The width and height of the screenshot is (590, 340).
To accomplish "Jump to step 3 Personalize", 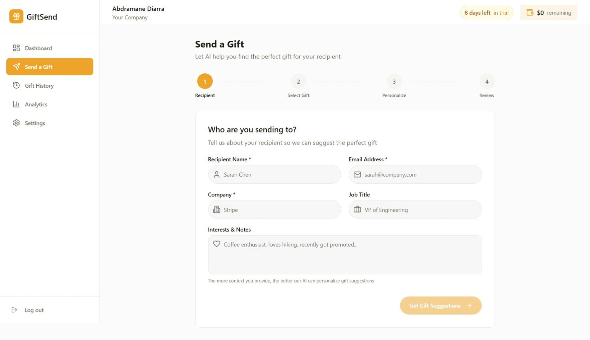I will click(x=394, y=81).
